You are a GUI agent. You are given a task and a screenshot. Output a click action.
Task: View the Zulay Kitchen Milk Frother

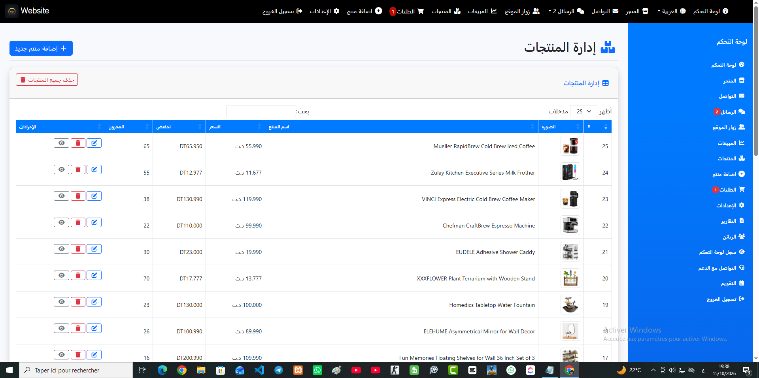(x=61, y=169)
